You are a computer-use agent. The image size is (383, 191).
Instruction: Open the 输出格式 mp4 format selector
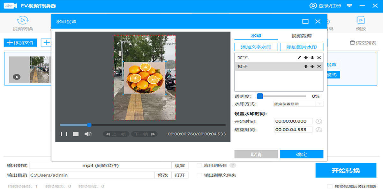click(x=101, y=166)
